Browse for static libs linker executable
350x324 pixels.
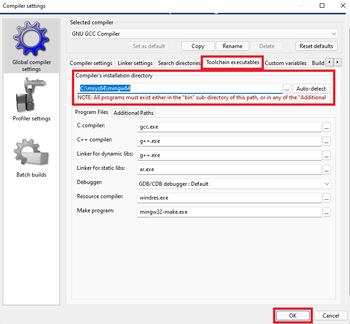[x=326, y=170]
